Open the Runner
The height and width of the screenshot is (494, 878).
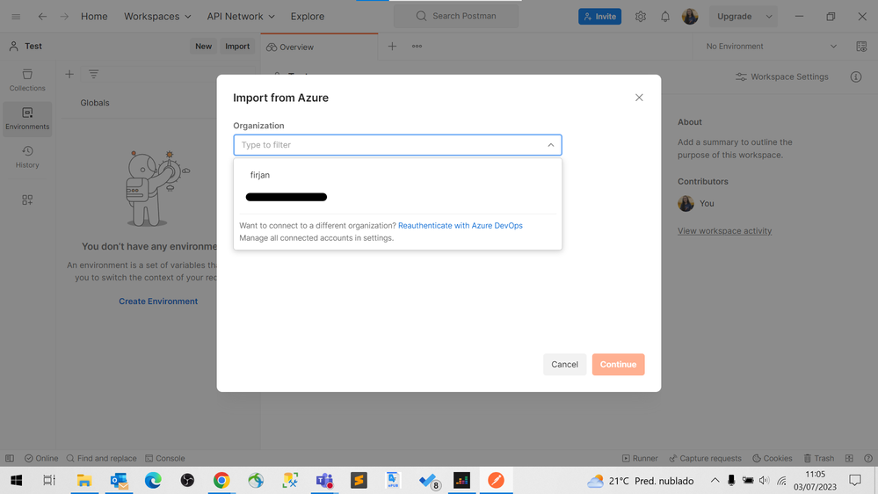640,458
